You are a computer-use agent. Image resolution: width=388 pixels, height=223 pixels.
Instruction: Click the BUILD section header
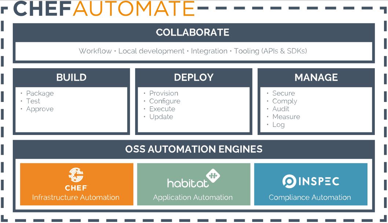(x=71, y=77)
